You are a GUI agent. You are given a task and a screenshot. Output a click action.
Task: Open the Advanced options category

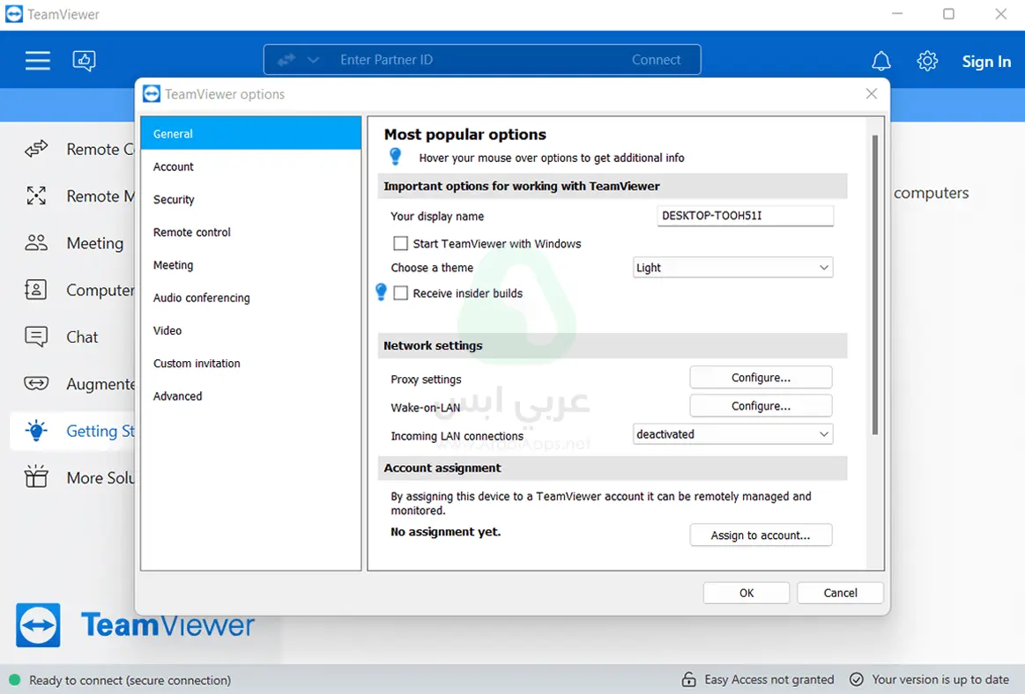point(177,396)
